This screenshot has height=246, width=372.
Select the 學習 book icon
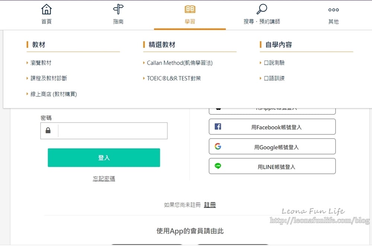pyautogui.click(x=190, y=9)
